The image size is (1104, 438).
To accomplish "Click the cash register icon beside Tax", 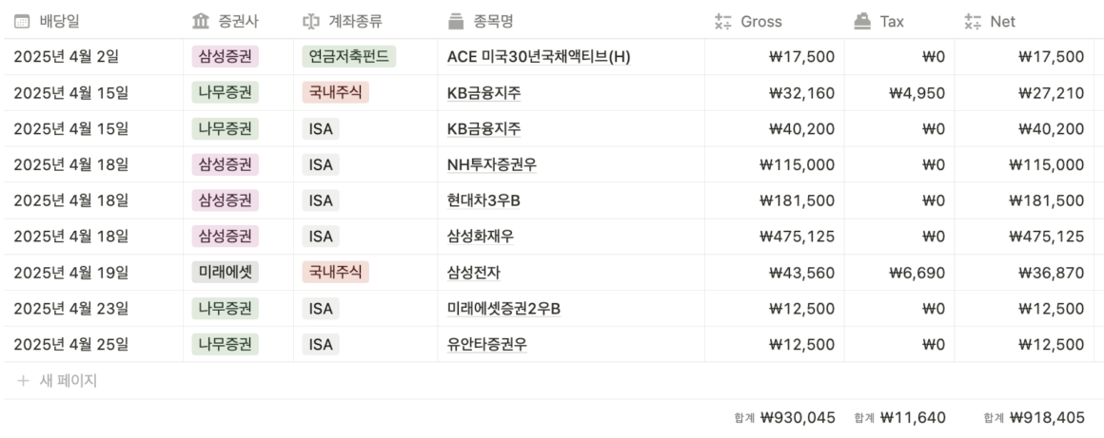I will pos(862,22).
